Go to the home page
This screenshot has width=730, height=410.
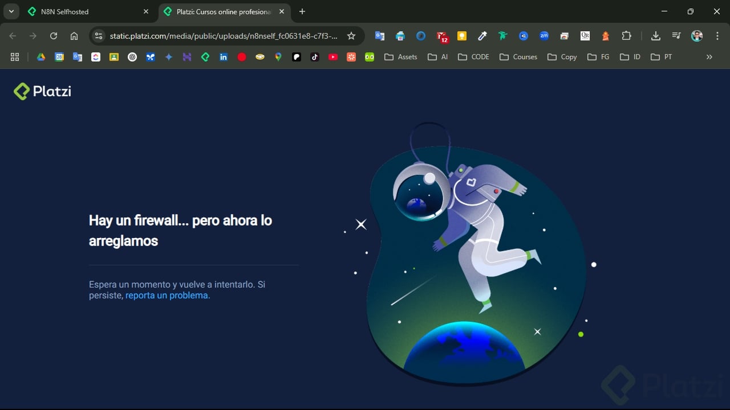coord(74,36)
